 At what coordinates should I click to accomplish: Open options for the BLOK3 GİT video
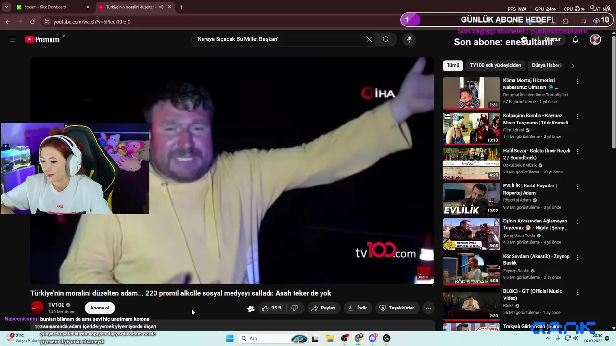(x=578, y=292)
